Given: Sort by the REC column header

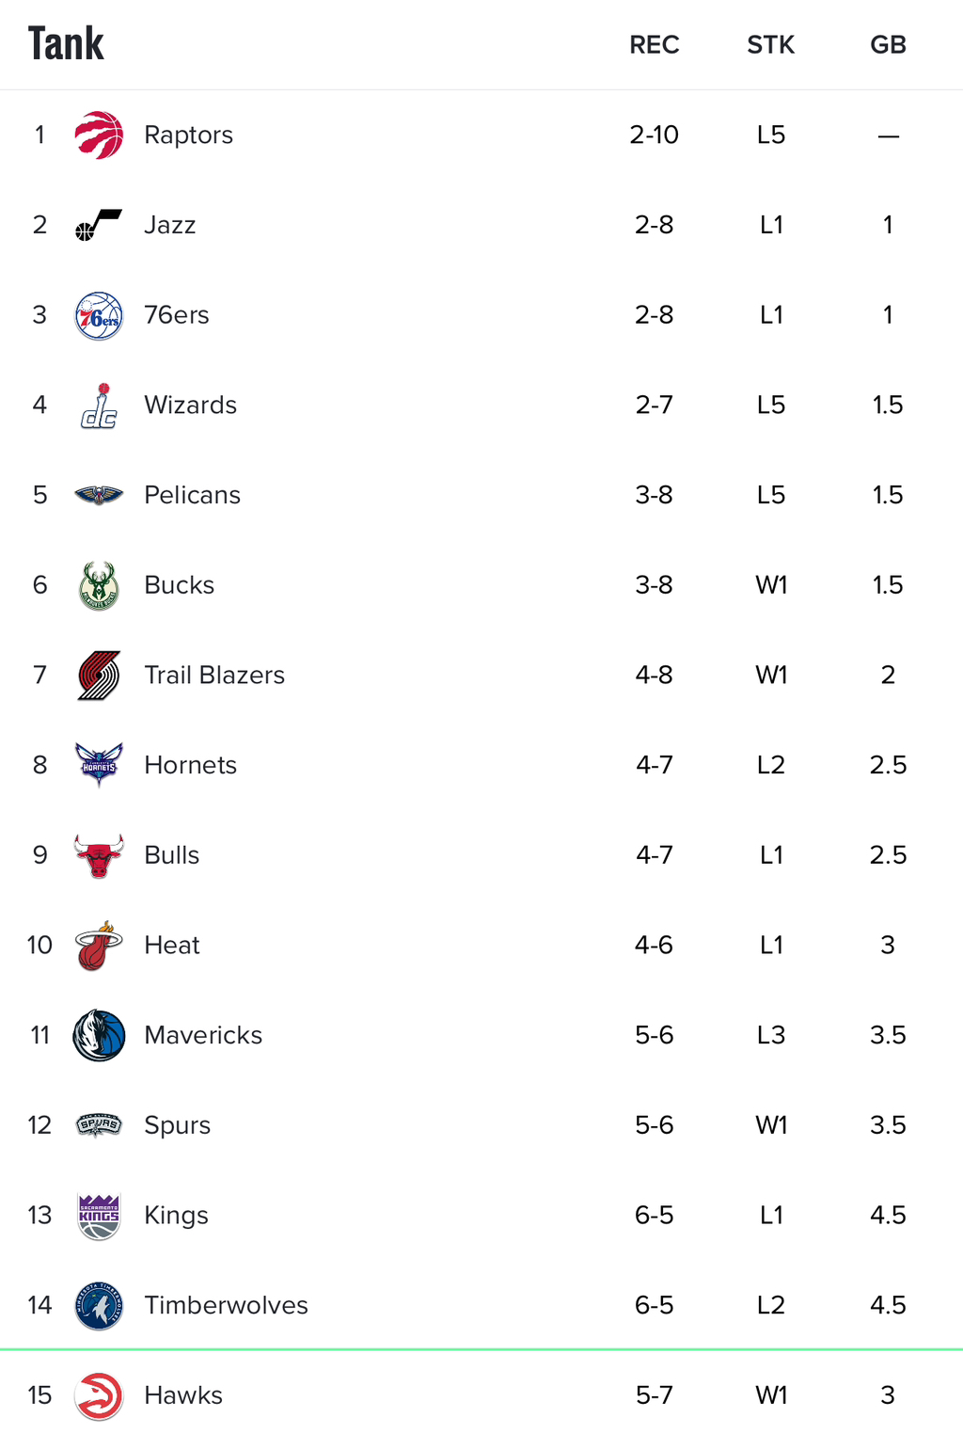Looking at the screenshot, I should pos(655,45).
